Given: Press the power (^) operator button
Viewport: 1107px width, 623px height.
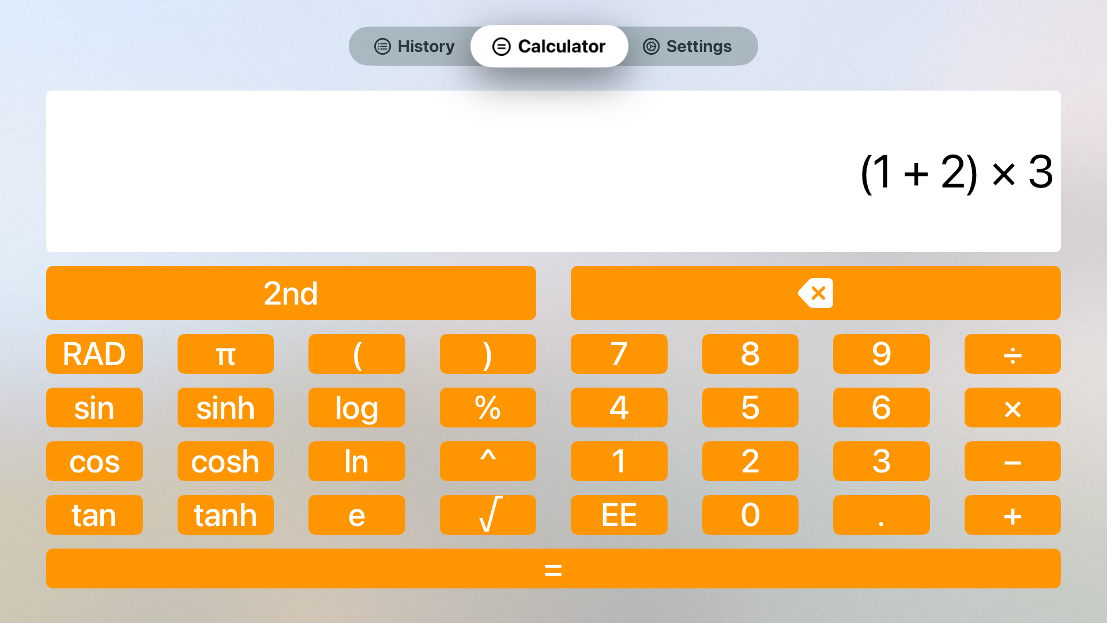Looking at the screenshot, I should click(x=487, y=461).
